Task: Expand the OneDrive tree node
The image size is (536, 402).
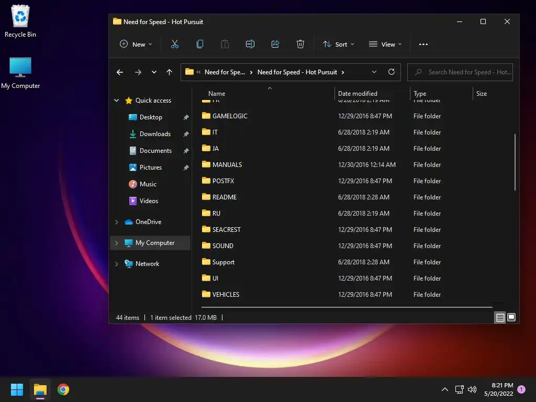Action: (117, 222)
